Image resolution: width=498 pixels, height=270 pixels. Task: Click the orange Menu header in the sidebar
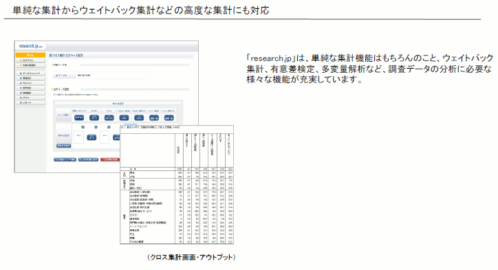(30, 55)
